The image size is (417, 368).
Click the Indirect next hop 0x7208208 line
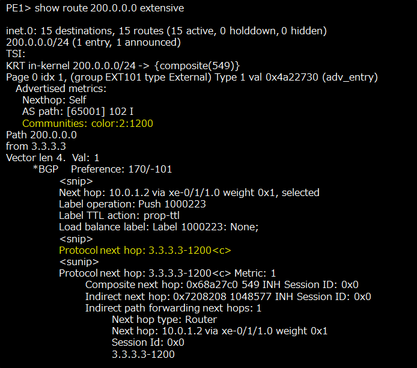[228, 296]
